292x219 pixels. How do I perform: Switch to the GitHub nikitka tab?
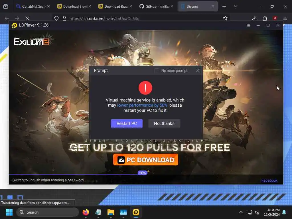pos(156,6)
